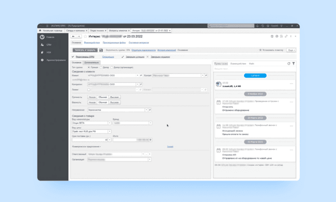Toggle the favorite star next to Интерес title
Viewport: 336px width, 202px height.
pyautogui.click(x=85, y=37)
